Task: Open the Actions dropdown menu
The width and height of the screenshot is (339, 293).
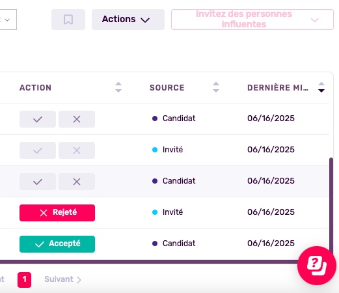Action: pos(128,20)
